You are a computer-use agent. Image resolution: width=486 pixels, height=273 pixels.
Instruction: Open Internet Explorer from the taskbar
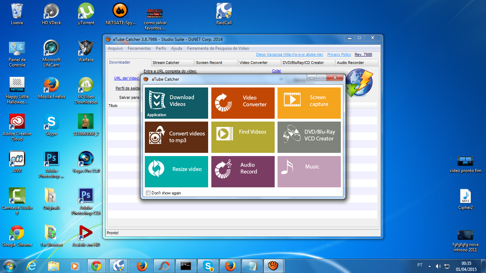click(32, 266)
